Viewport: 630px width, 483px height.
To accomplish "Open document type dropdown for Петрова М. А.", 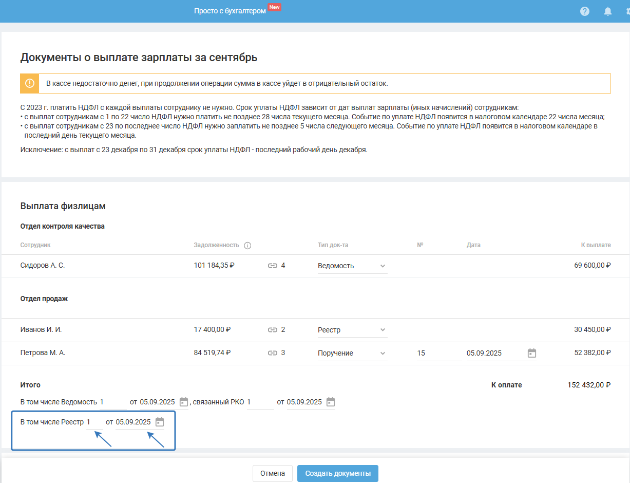I will tap(352, 353).
